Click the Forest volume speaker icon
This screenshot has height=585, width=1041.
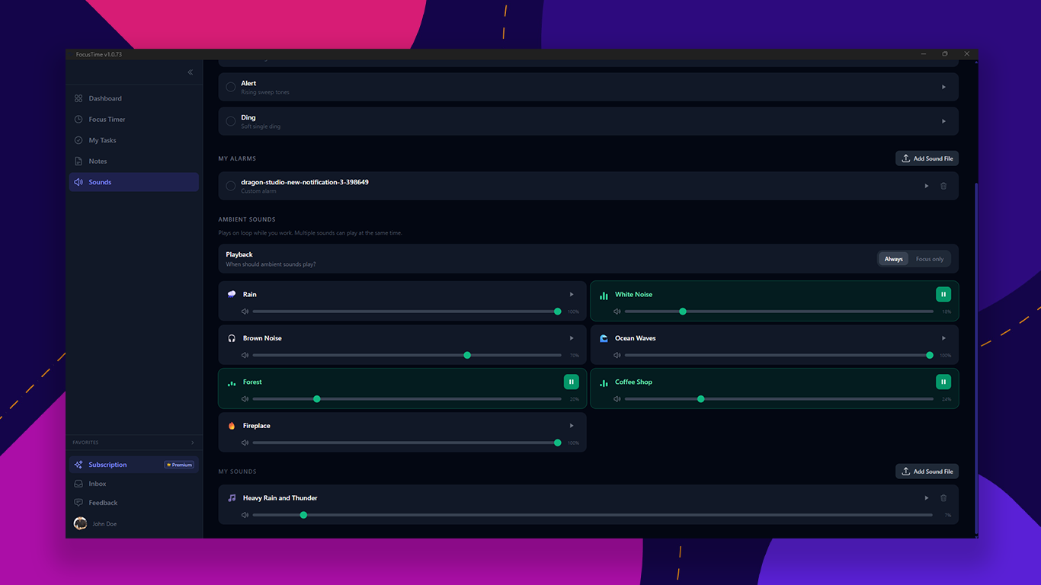pos(245,399)
